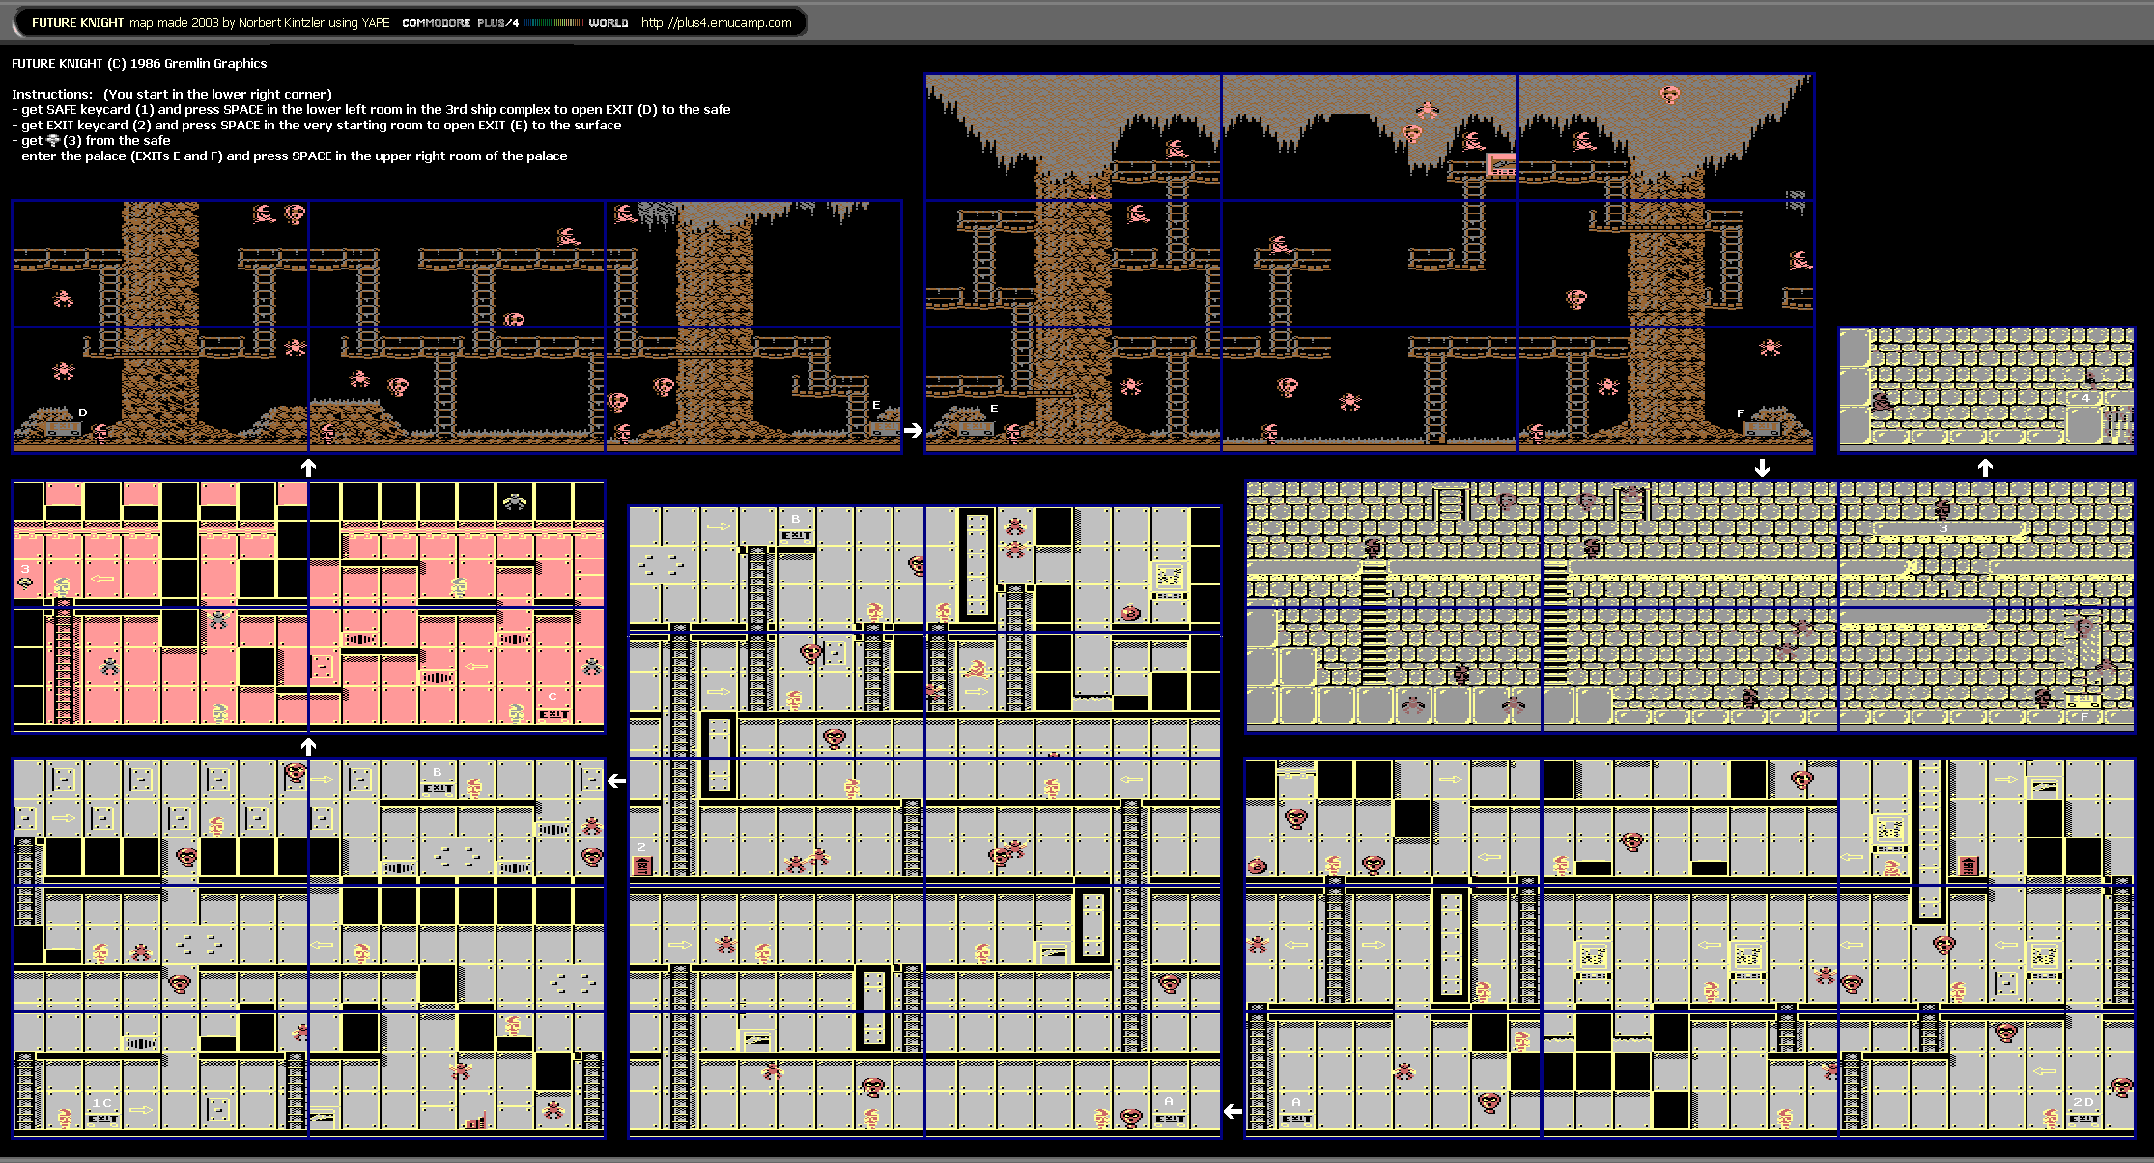This screenshot has height=1163, width=2154.
Task: Click the running orange man in middle complex
Action: tap(977, 668)
